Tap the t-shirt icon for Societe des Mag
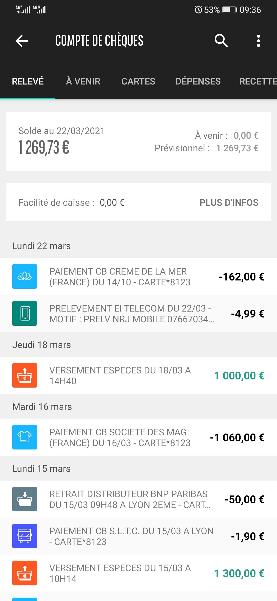 [x=25, y=437]
